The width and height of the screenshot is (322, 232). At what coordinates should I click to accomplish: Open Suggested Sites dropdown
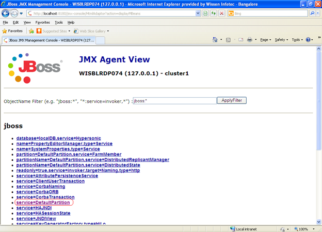click(53, 31)
